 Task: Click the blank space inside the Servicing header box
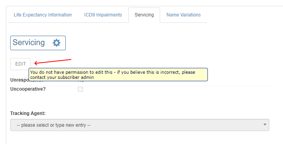[x=49, y=43]
